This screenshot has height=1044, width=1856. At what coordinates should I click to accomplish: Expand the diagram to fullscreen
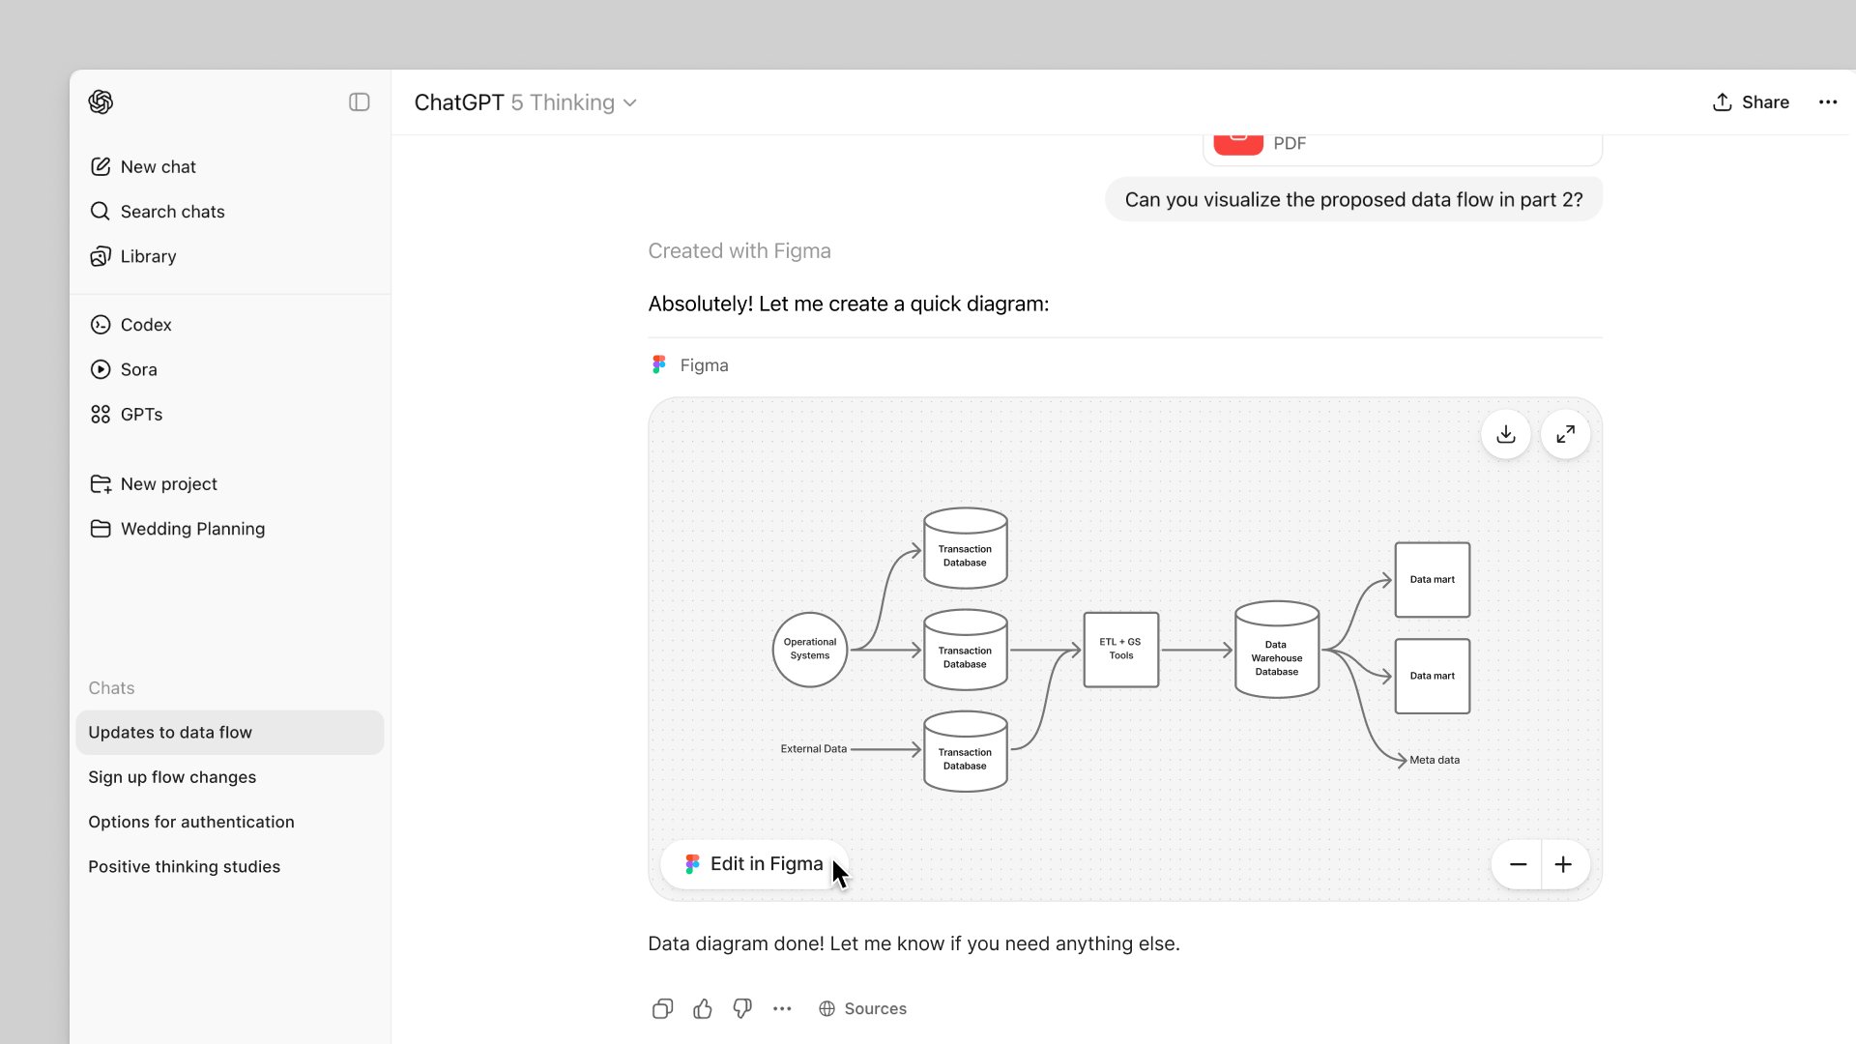tap(1565, 434)
